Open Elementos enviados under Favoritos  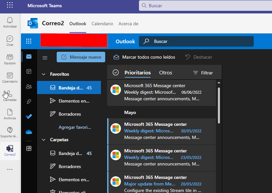pos(69,101)
